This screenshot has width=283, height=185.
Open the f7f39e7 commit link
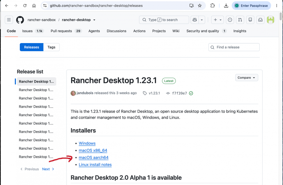179,93
